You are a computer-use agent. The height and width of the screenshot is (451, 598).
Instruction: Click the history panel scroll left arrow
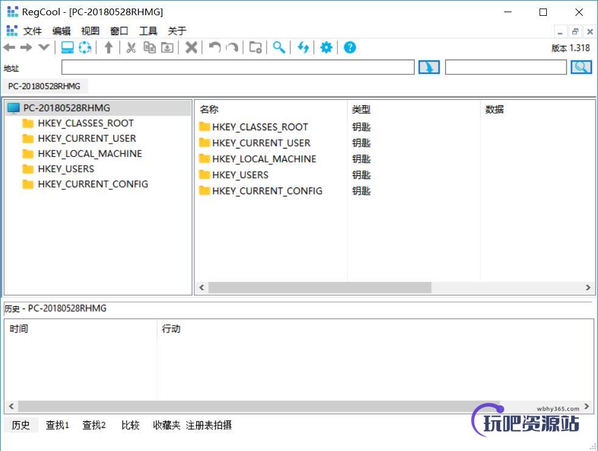click(12, 407)
